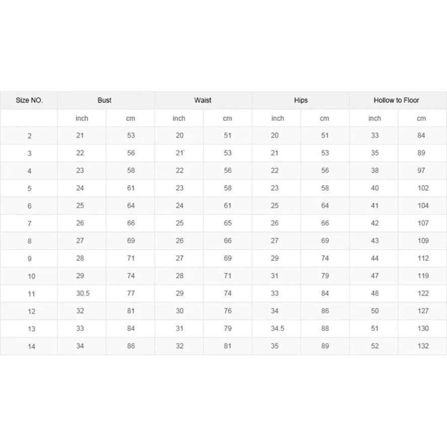
Task: Click the 97 cm hollow to floor cell
Action: click(x=421, y=171)
